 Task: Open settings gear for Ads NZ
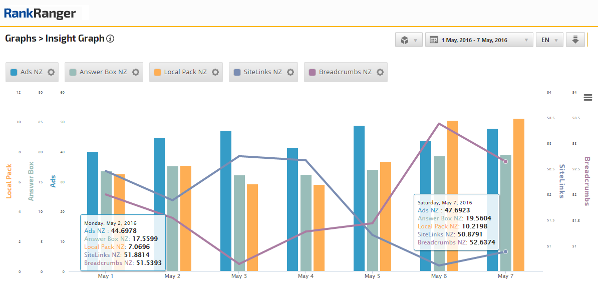51,72
